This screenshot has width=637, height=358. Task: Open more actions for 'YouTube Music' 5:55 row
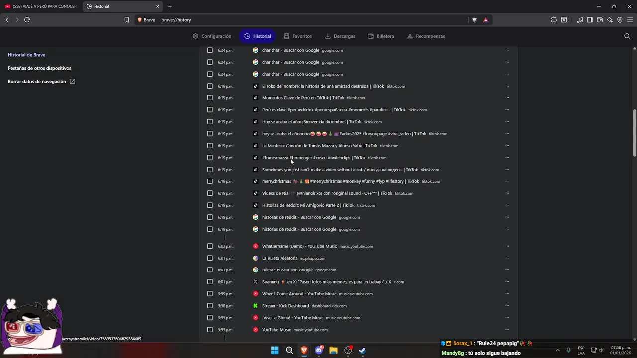[507, 330]
